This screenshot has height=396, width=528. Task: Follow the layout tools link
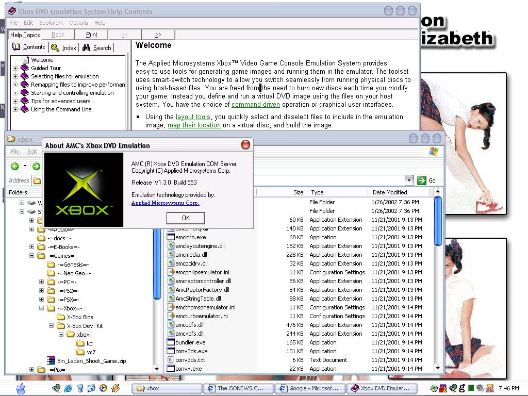point(193,117)
